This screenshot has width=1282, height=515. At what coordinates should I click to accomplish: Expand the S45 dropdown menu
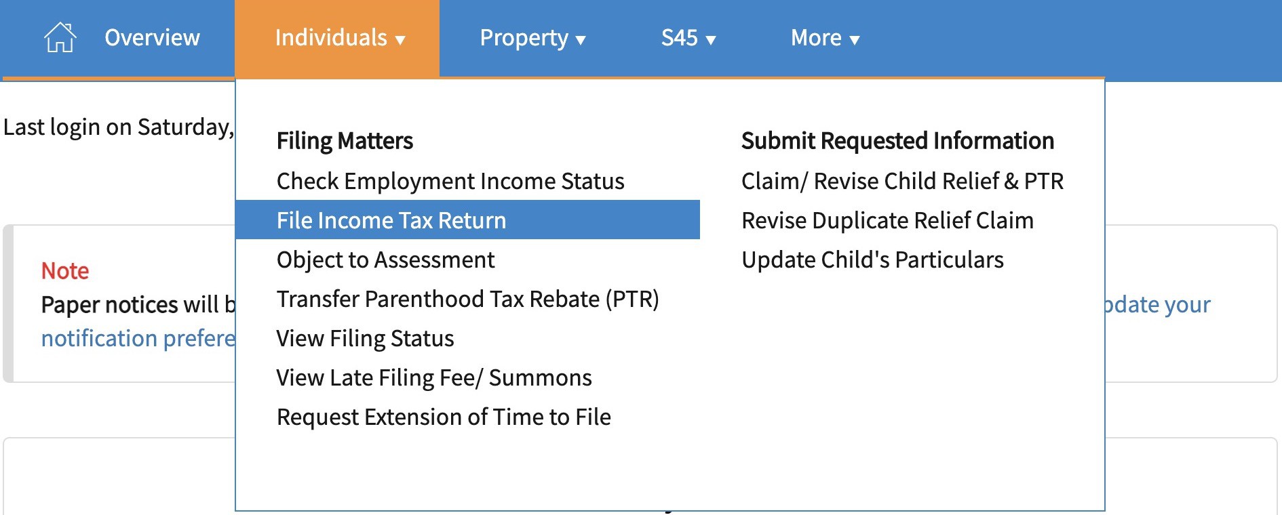click(x=688, y=38)
